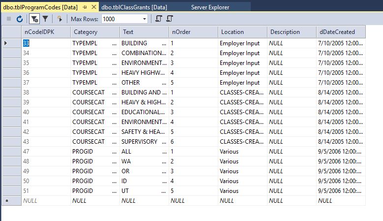Click the first Script icon after Max Rows

[x=158, y=19]
